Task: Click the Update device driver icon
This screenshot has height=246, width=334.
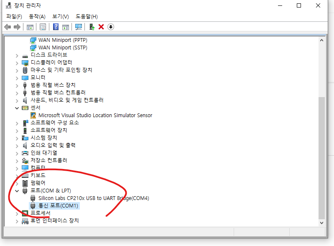Action: pos(92,27)
